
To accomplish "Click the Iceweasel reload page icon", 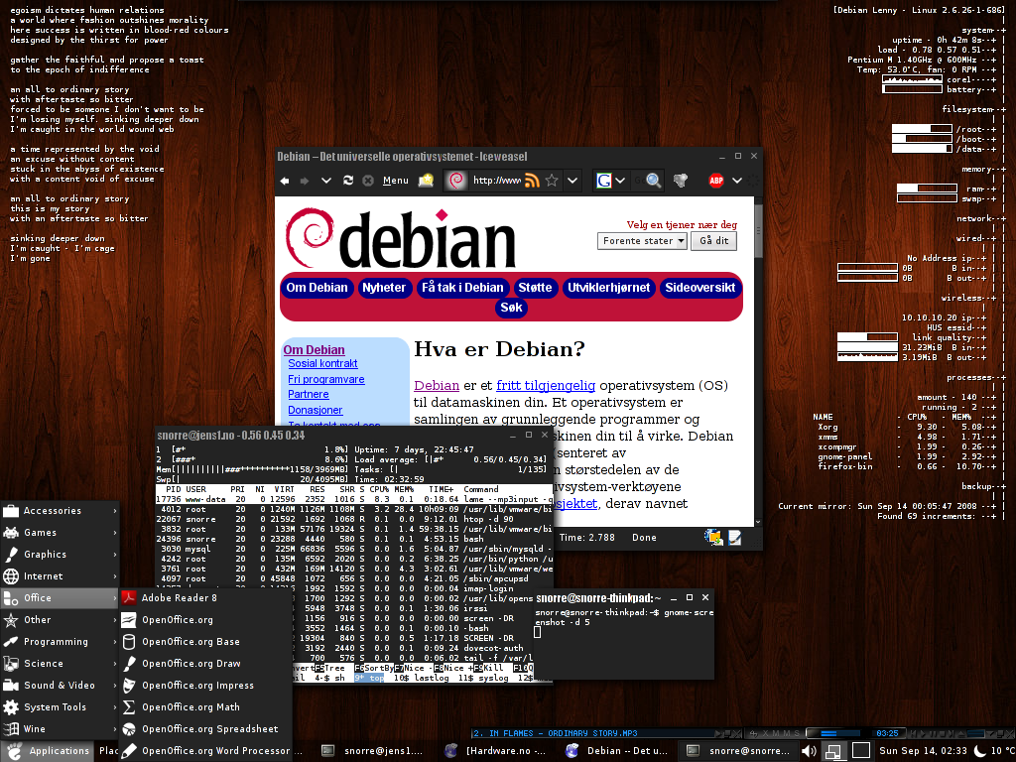I will 348,181.
